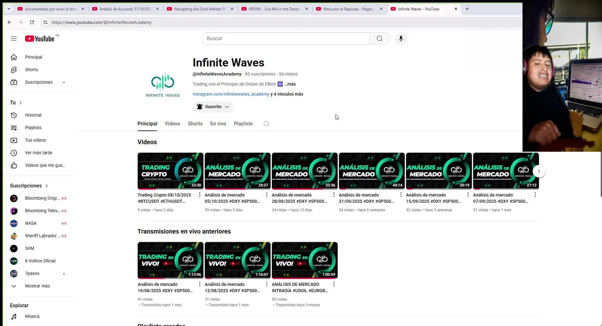Open options for Análisis de mercado 21/09/2025
The height and width of the screenshot is (326, 602).
pyautogui.click(x=400, y=195)
